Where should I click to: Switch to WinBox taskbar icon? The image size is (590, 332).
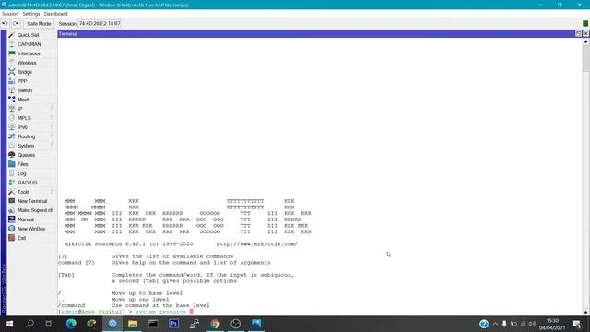click(112, 324)
